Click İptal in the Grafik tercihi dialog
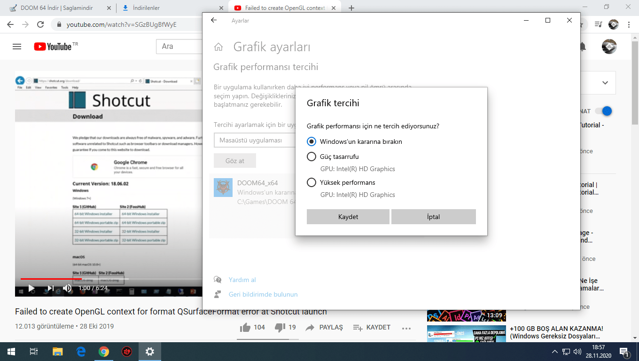This screenshot has height=361, width=639. [434, 217]
